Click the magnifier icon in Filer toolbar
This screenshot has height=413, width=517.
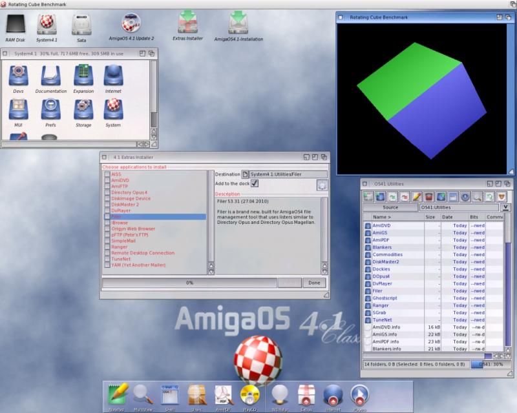(x=477, y=196)
